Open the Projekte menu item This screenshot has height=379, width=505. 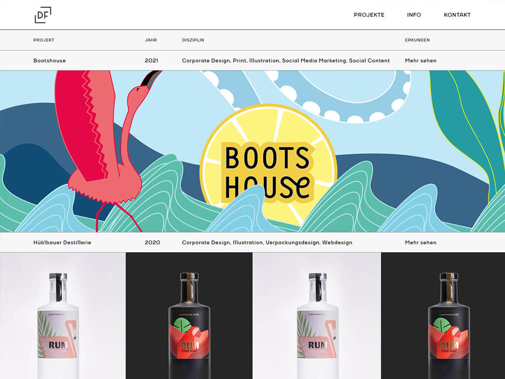click(369, 15)
